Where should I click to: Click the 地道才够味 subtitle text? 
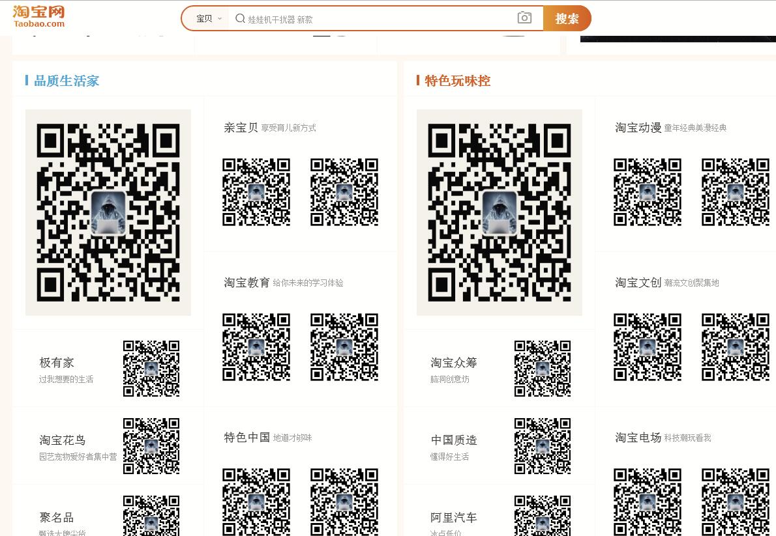coord(293,438)
